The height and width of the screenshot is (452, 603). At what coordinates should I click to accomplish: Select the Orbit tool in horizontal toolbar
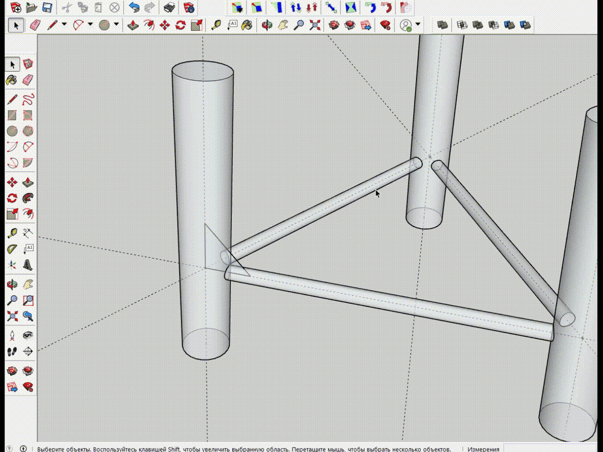point(267,25)
